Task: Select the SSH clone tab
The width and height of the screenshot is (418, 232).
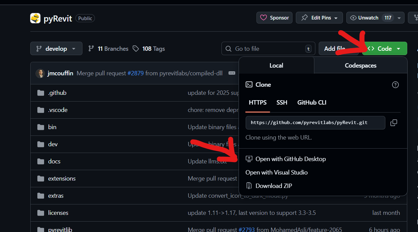Action: [282, 103]
